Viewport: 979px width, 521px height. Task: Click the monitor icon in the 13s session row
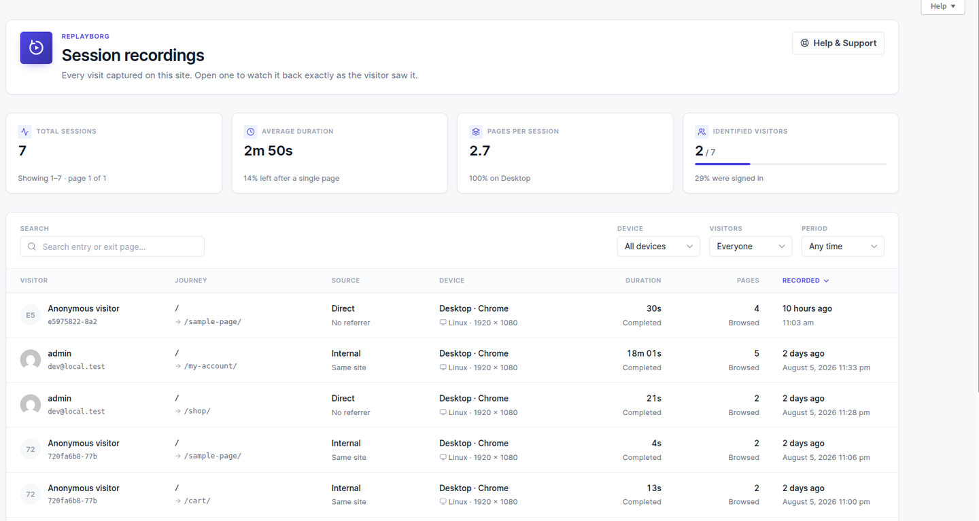[443, 502]
